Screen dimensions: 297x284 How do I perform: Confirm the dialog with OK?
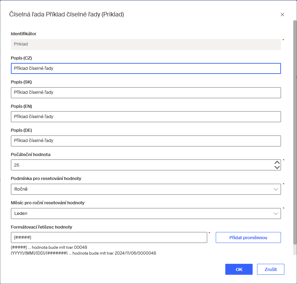(239, 269)
